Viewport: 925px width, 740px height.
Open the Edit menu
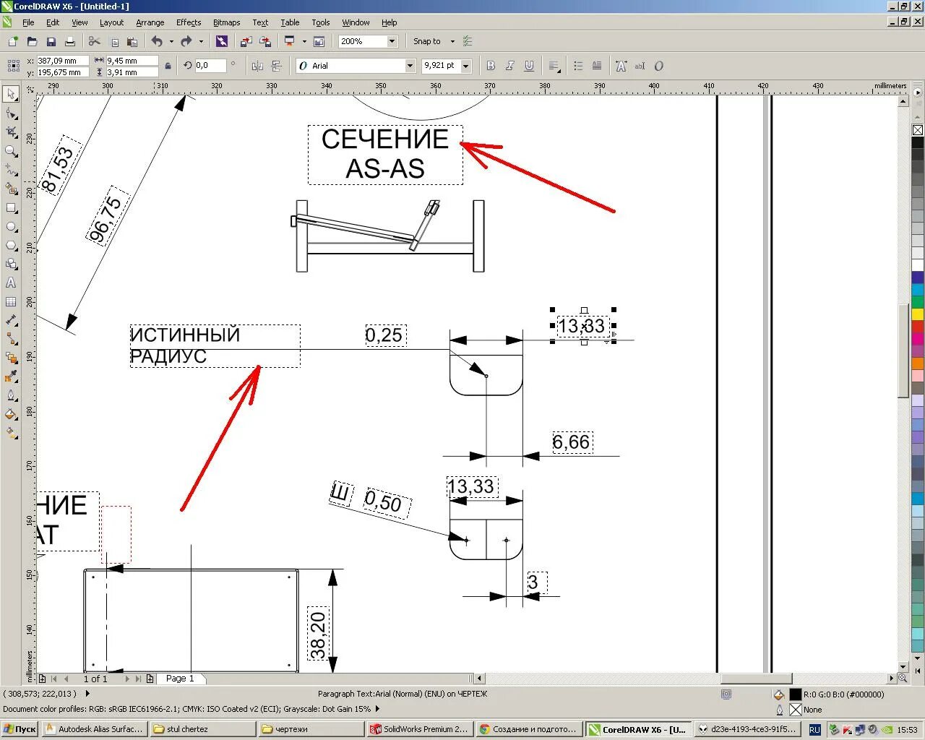tap(53, 22)
